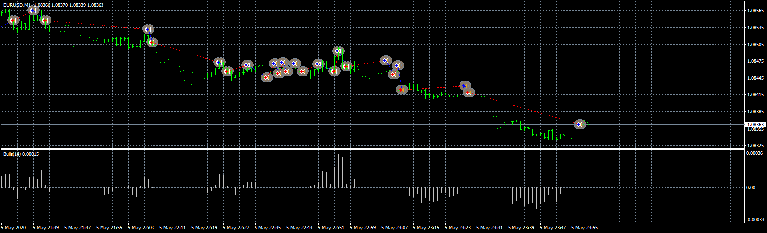The width and height of the screenshot is (767, 233).
Task: Click the 1.08445 price axis label
Action: pyautogui.click(x=755, y=78)
